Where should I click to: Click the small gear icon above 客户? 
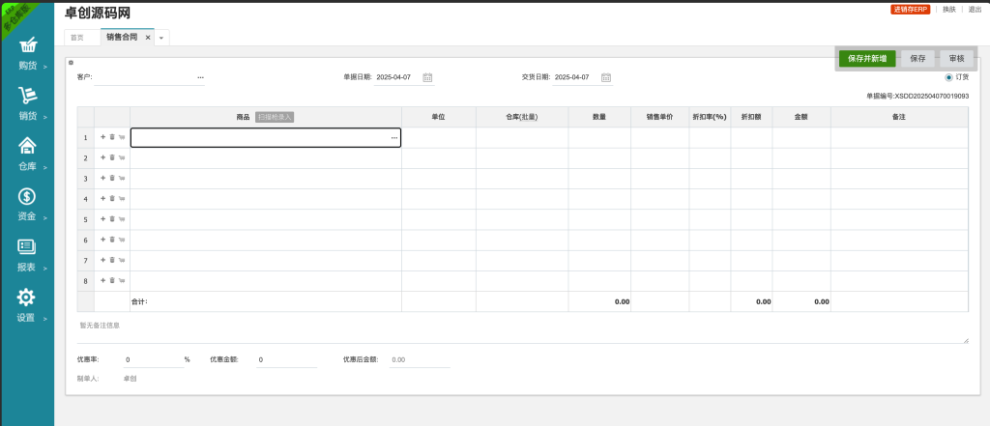[71, 63]
